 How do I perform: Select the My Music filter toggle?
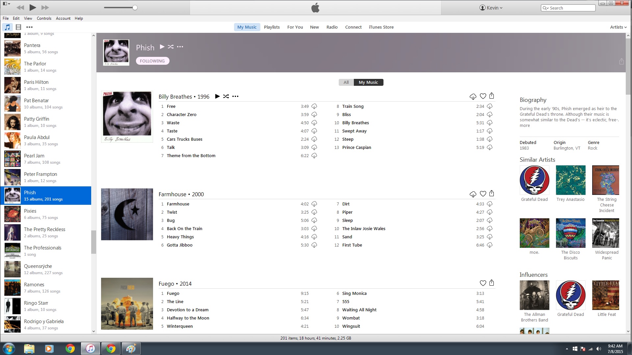(368, 82)
